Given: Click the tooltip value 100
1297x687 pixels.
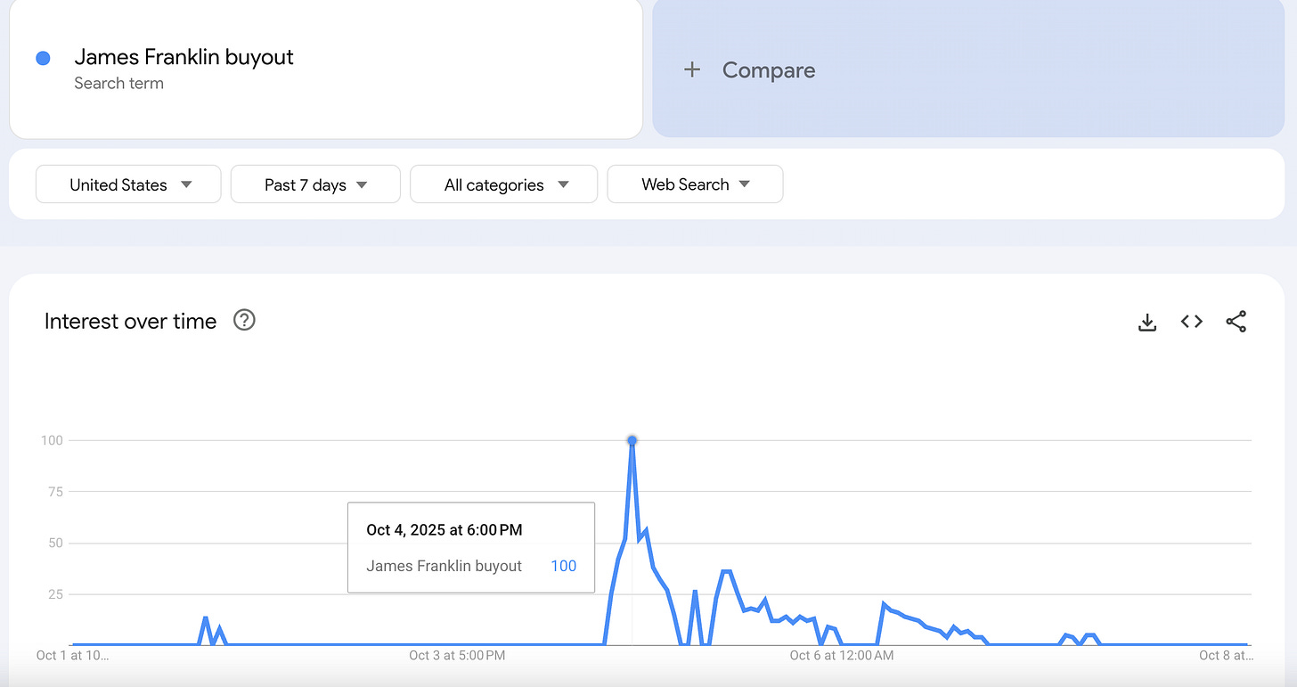Looking at the screenshot, I should (564, 566).
